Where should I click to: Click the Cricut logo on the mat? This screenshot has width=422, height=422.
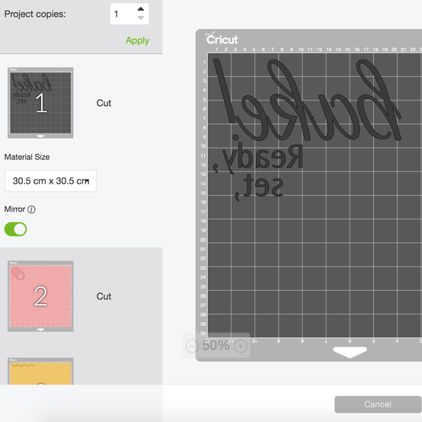coord(222,38)
